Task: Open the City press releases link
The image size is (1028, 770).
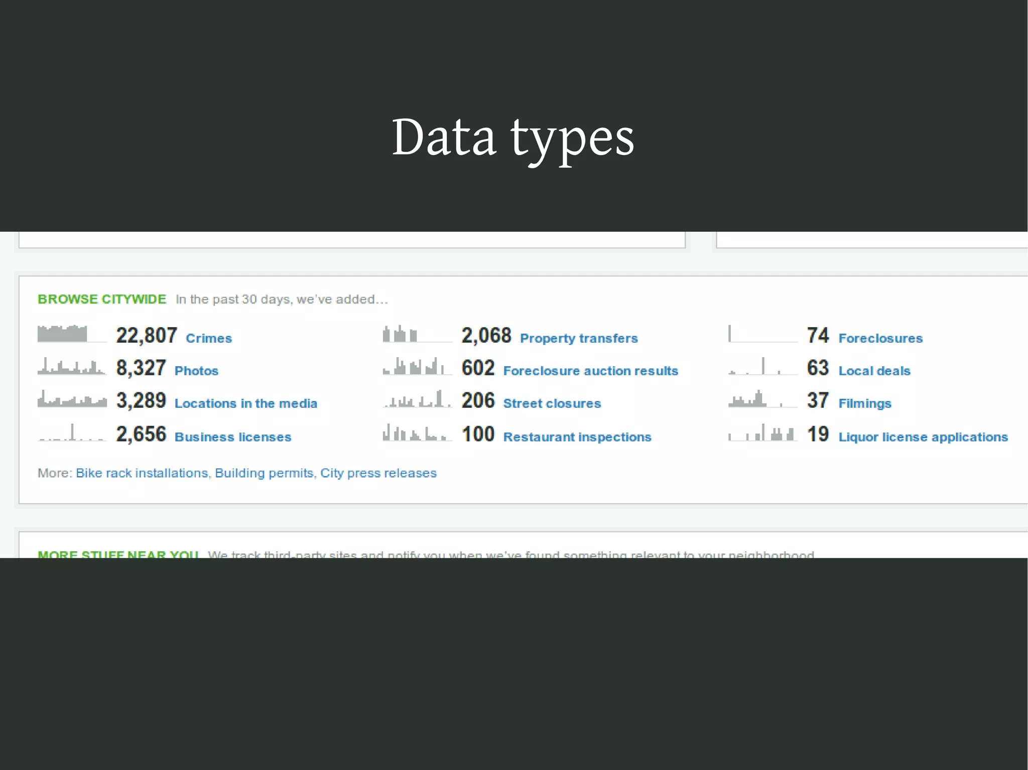Action: pos(378,474)
